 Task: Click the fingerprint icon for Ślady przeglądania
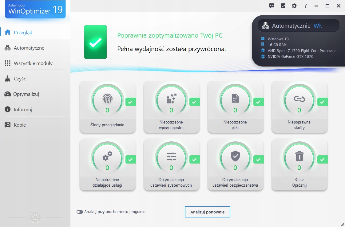click(107, 99)
